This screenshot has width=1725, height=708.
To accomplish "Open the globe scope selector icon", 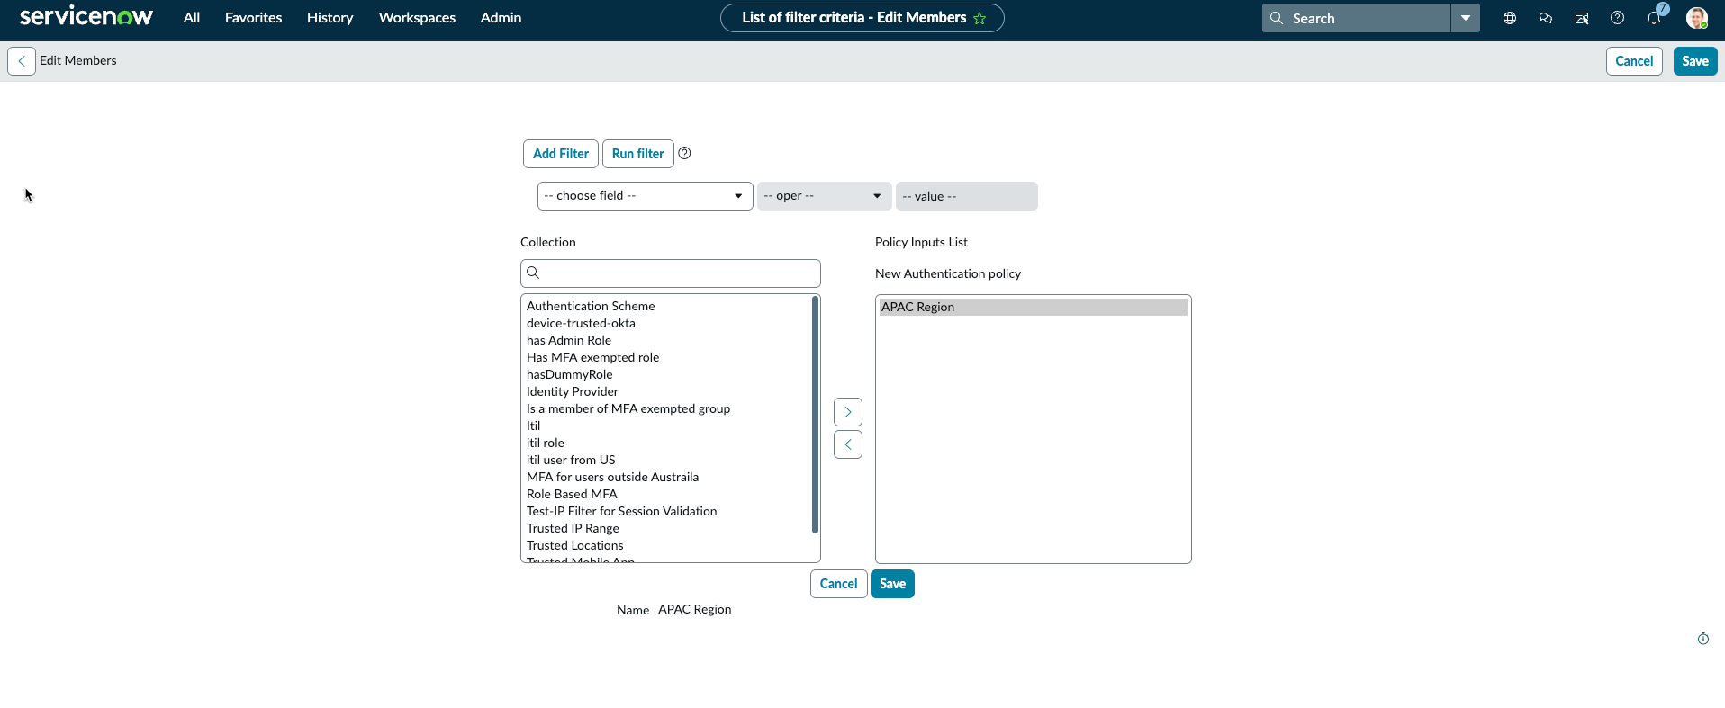I will click(x=1510, y=18).
